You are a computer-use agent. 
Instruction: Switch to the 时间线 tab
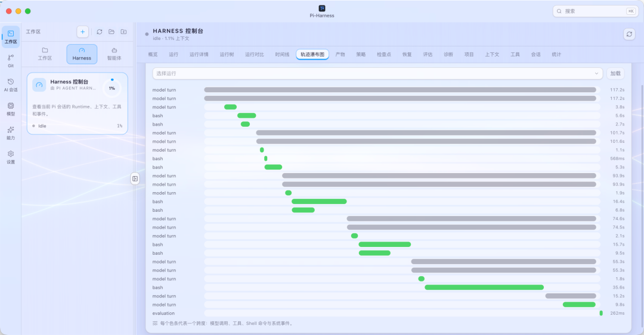pyautogui.click(x=282, y=55)
